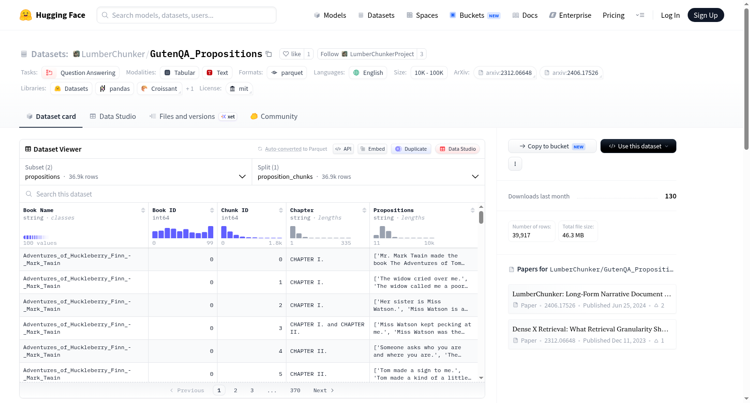Screen dimensions: 750x403
Task: Open the API button
Action: pyautogui.click(x=343, y=149)
